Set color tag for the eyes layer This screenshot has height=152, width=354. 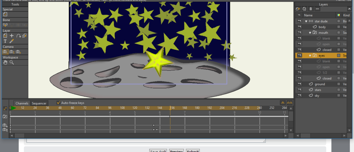click(x=338, y=56)
